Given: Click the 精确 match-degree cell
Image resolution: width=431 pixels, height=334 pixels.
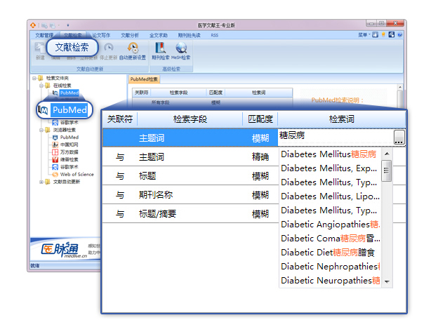Looking at the screenshot, I should click(x=260, y=157).
